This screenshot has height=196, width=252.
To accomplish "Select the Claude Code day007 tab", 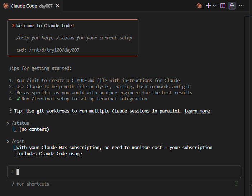I will click(31, 6).
